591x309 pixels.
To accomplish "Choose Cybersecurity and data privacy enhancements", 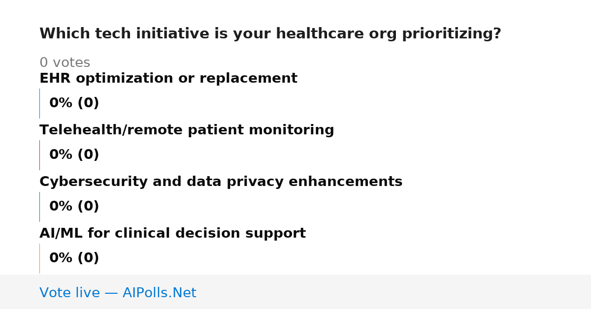I will 221,182.
